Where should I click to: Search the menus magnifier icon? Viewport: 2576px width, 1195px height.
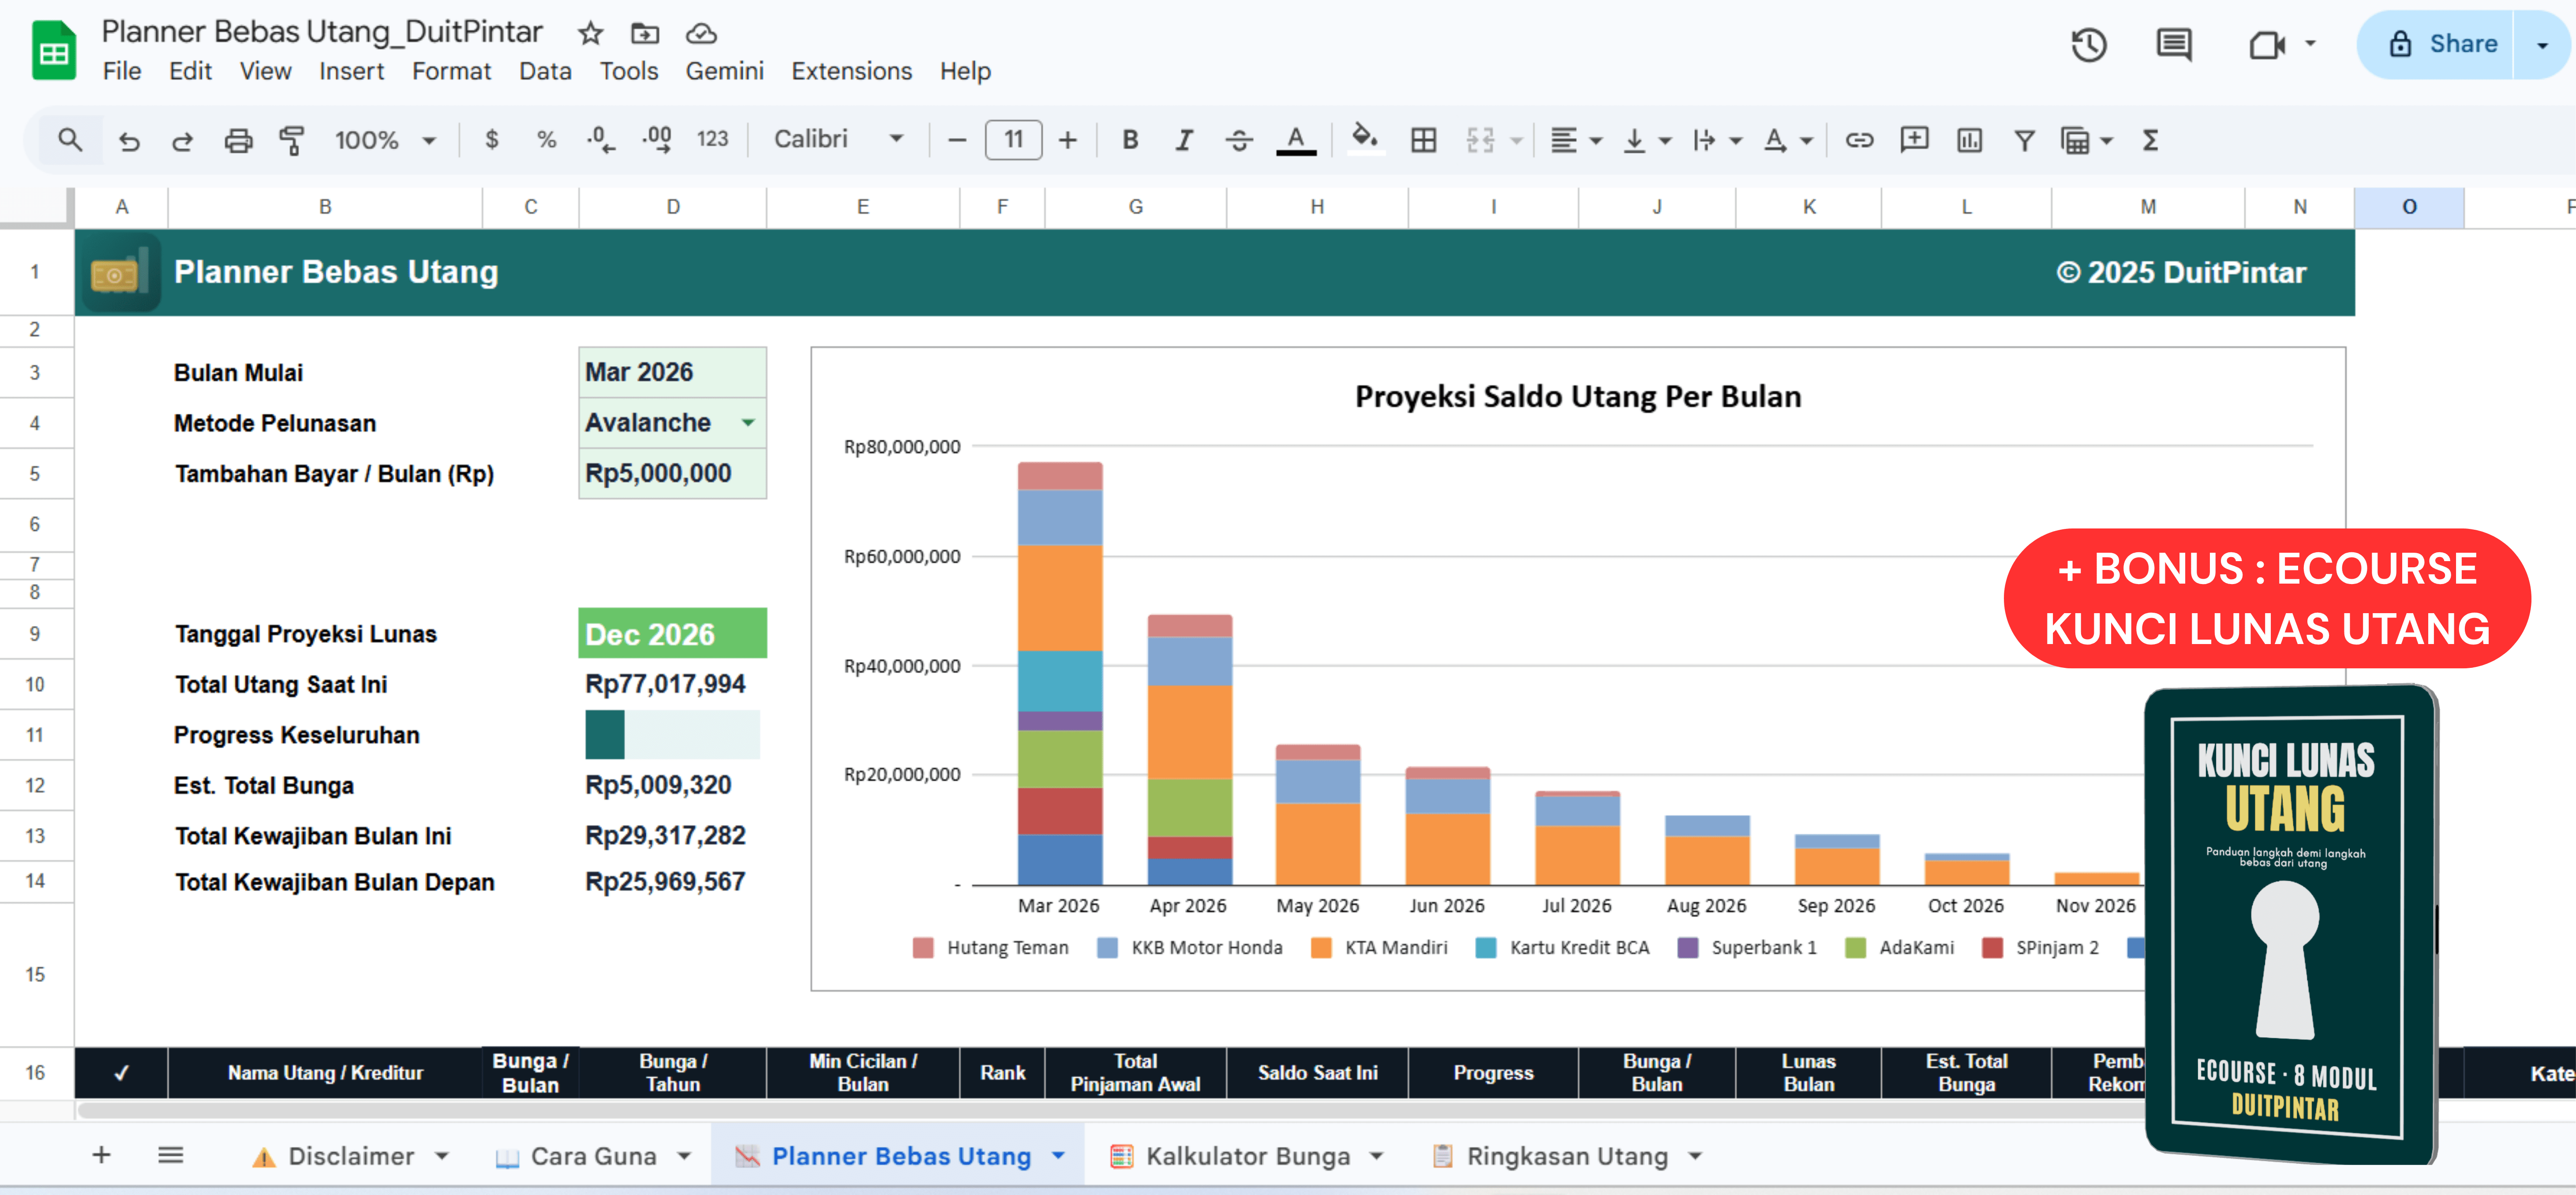point(70,140)
